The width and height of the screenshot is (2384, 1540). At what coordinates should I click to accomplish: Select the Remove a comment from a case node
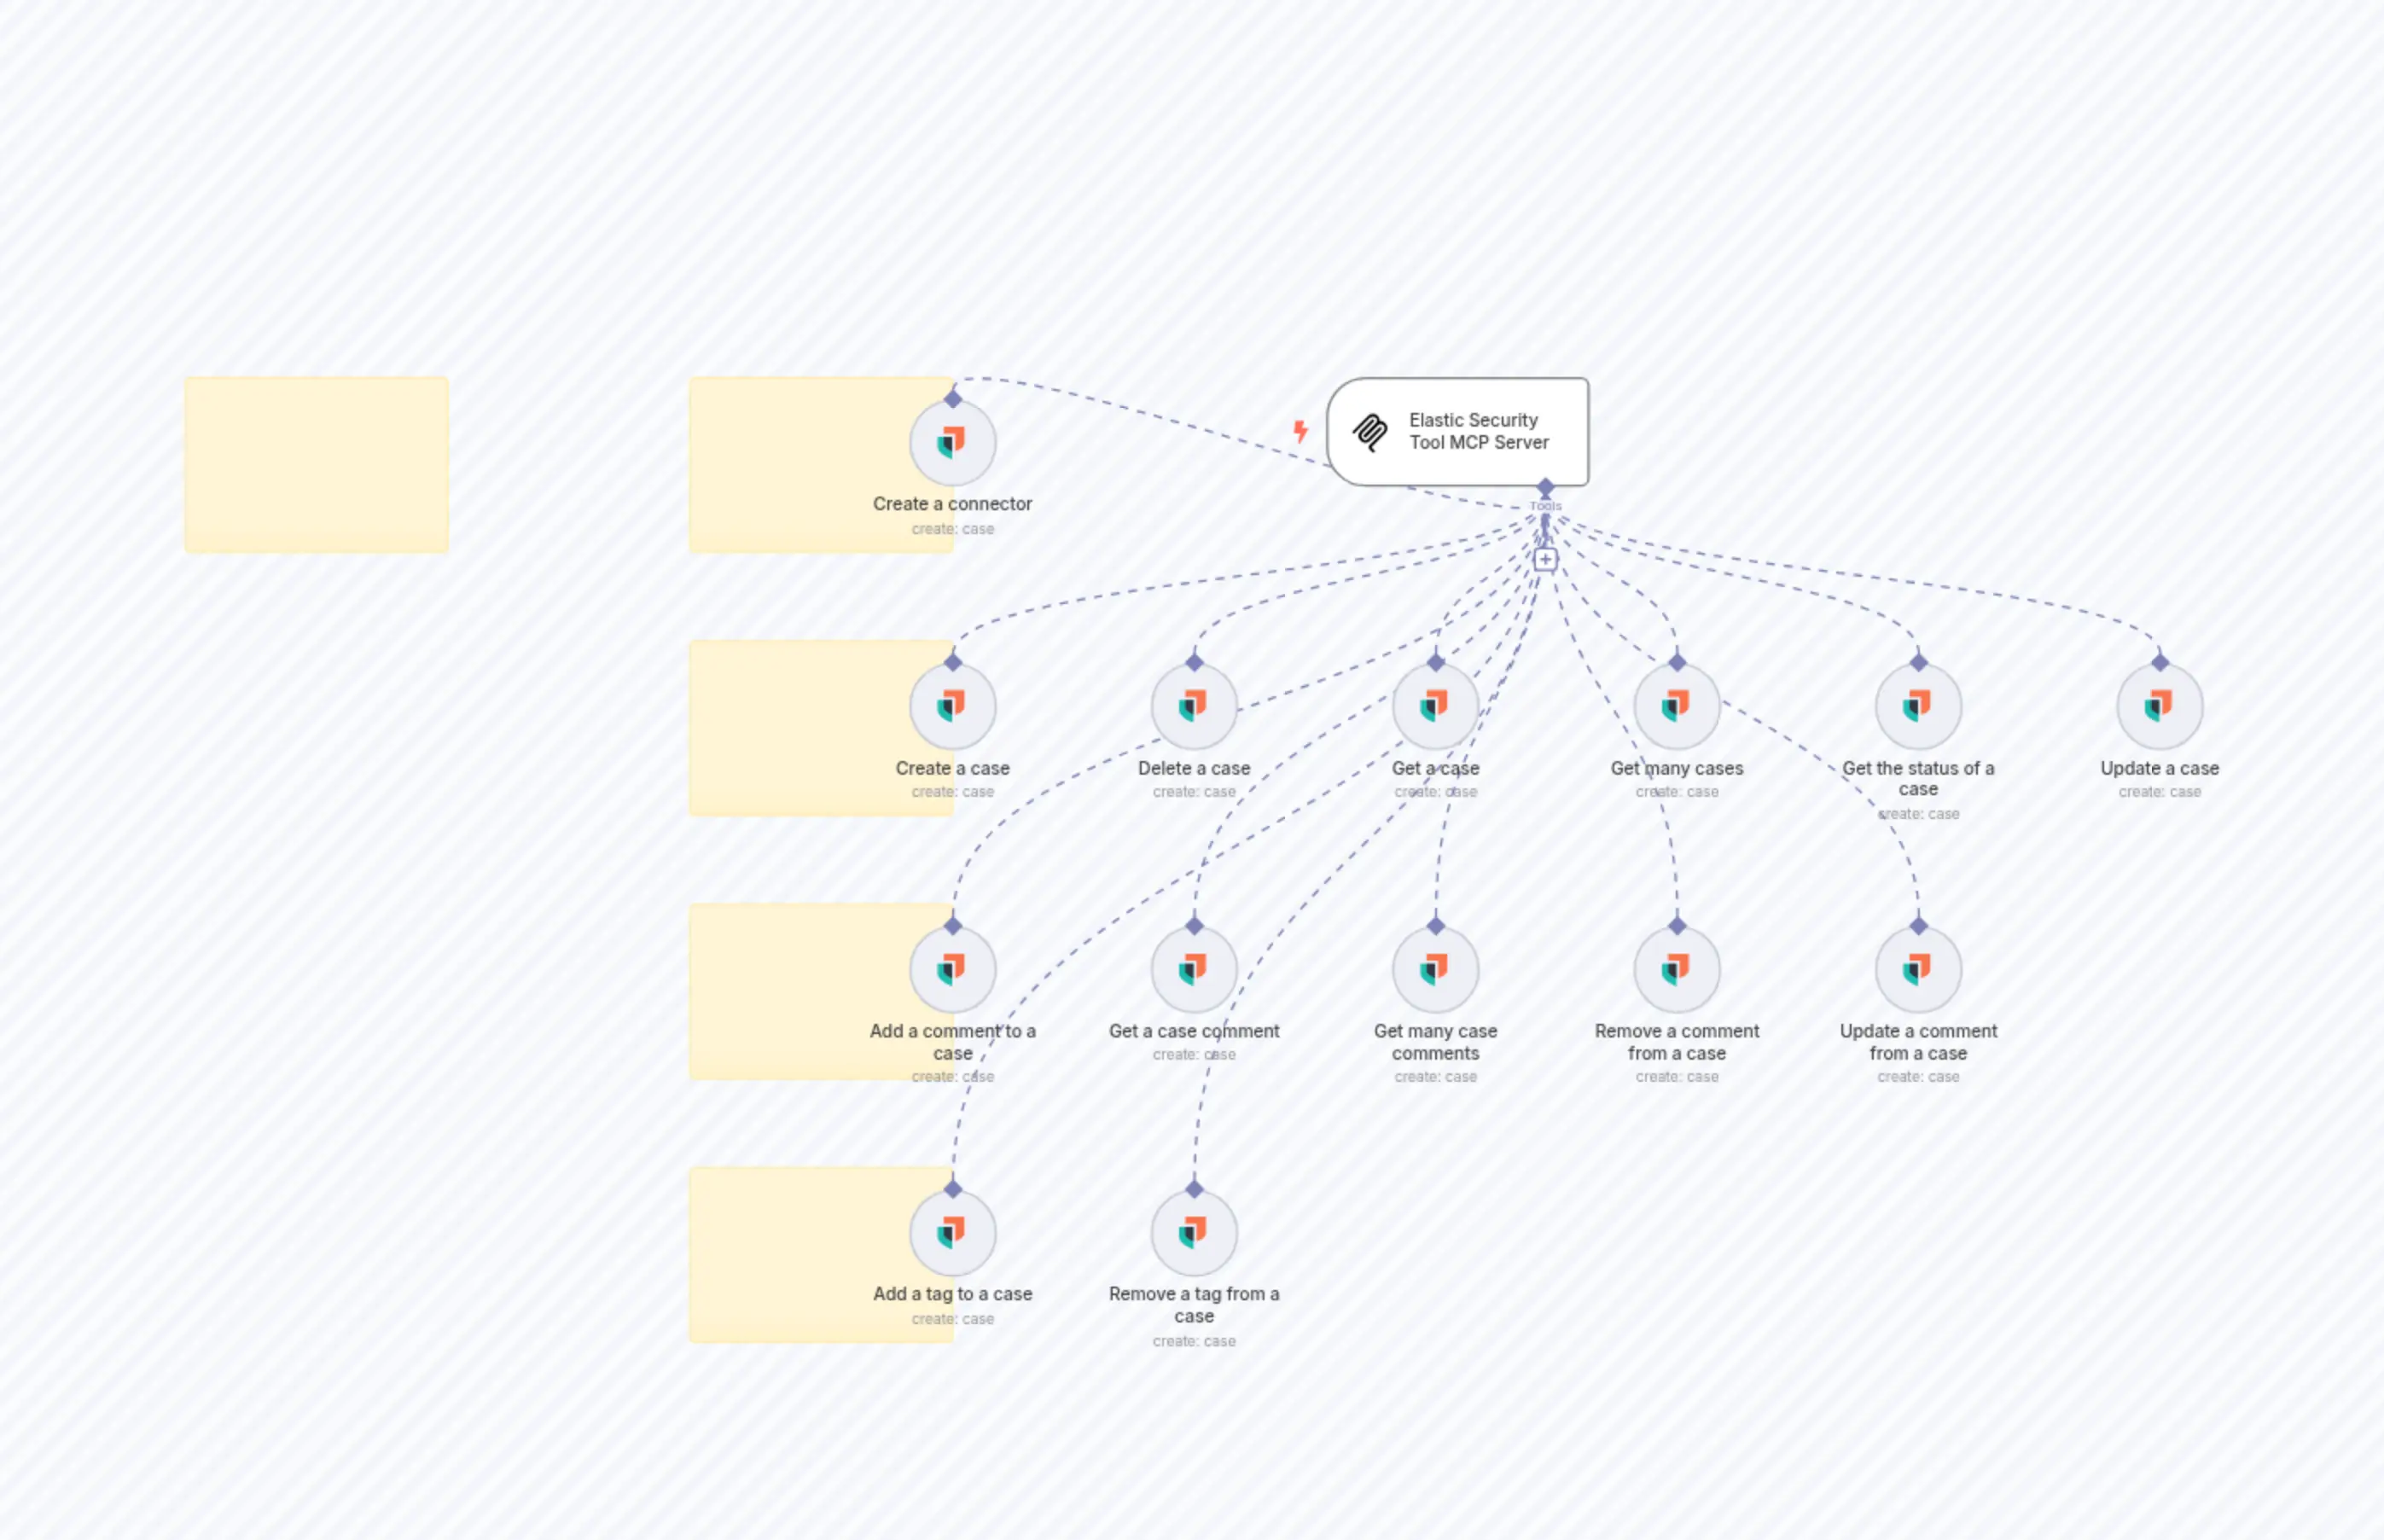[1677, 968]
